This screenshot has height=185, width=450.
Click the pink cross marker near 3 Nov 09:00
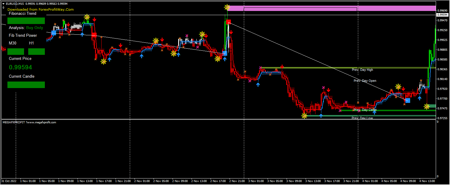pyautogui.click(x=323, y=87)
